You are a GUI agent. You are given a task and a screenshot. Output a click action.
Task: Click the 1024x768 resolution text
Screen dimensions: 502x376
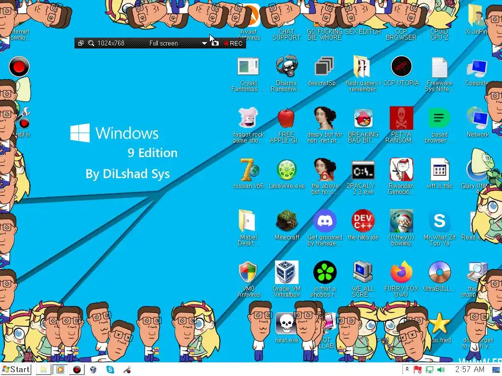pyautogui.click(x=111, y=43)
